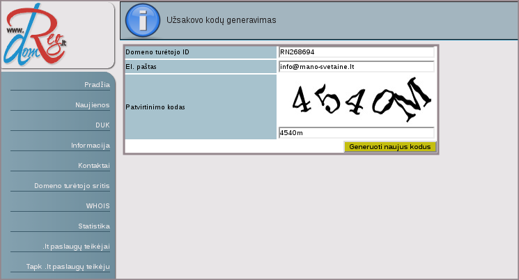
Task: Select Statistika in the sidebar
Action: (x=94, y=226)
